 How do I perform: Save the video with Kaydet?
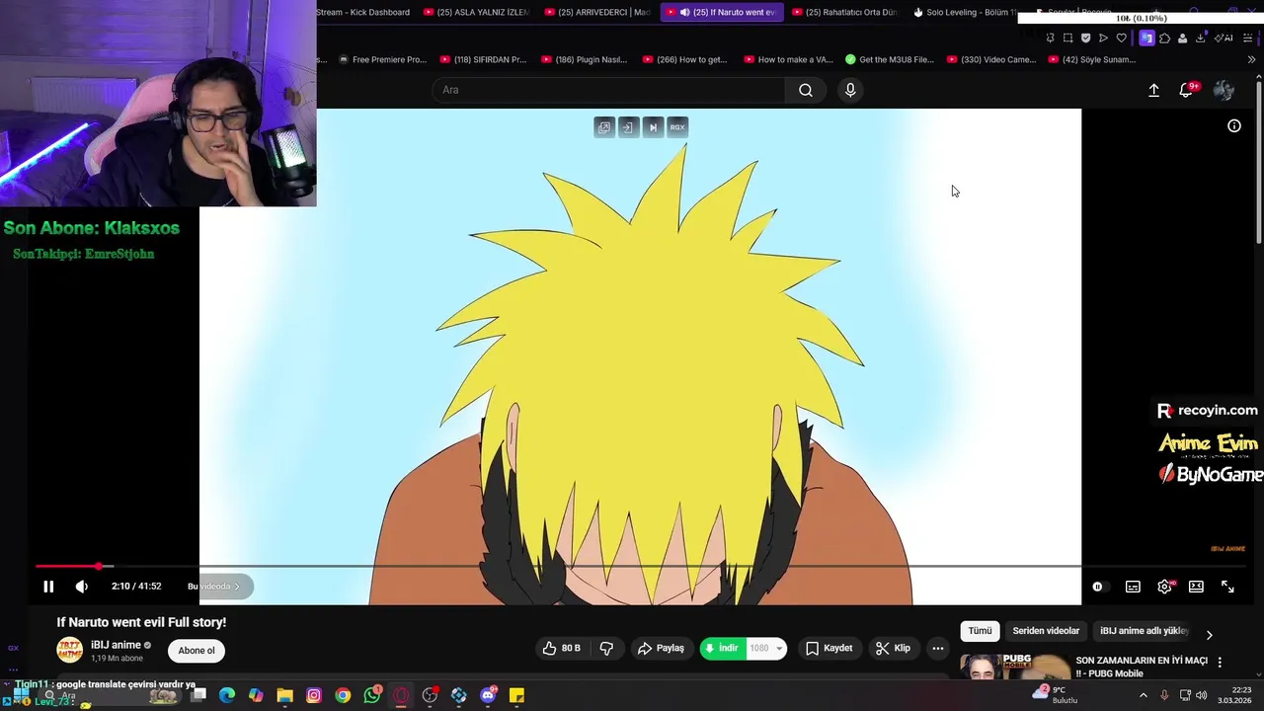coord(829,649)
